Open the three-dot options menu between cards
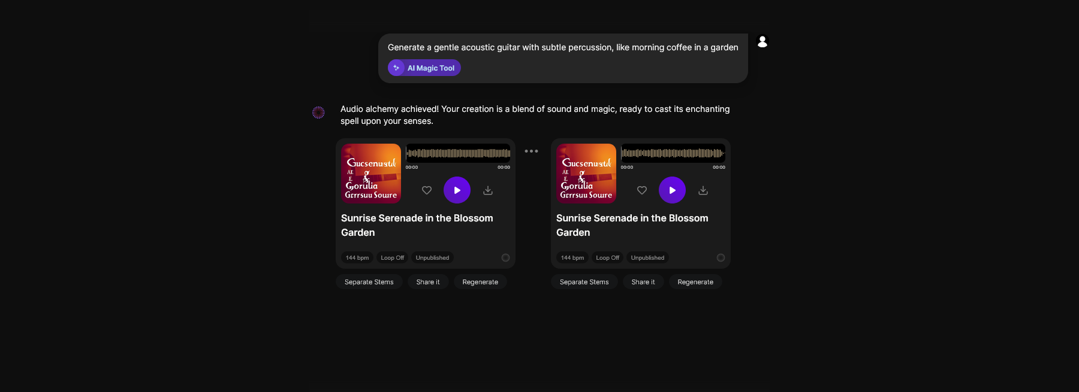Image resolution: width=1079 pixels, height=392 pixels. [x=531, y=151]
